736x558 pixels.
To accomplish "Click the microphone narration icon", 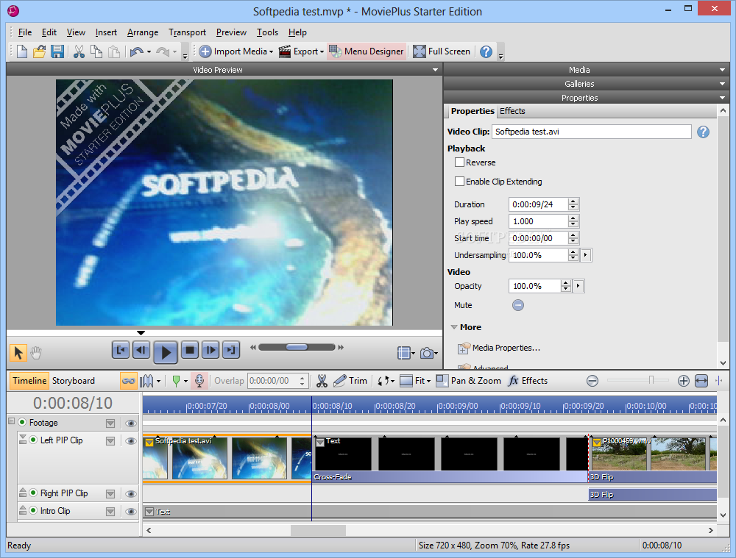I will point(199,381).
